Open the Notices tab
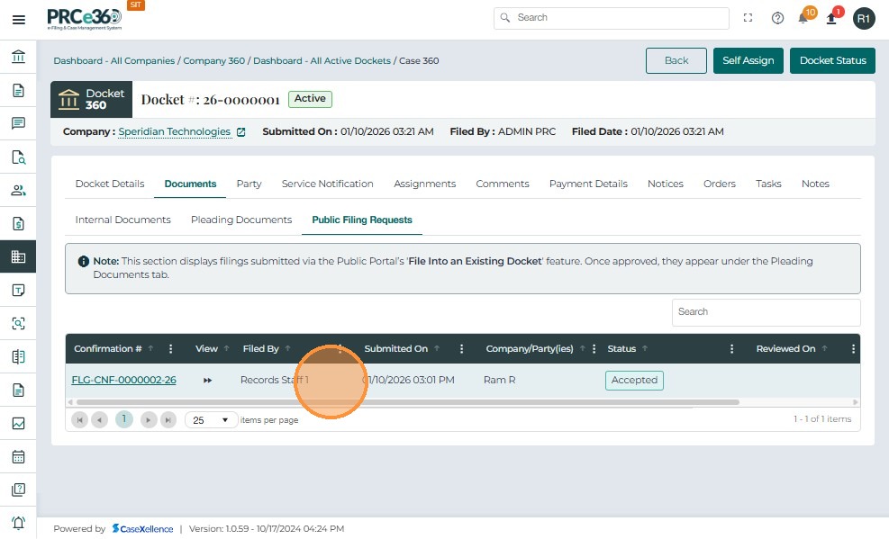The image size is (889, 539). (666, 184)
